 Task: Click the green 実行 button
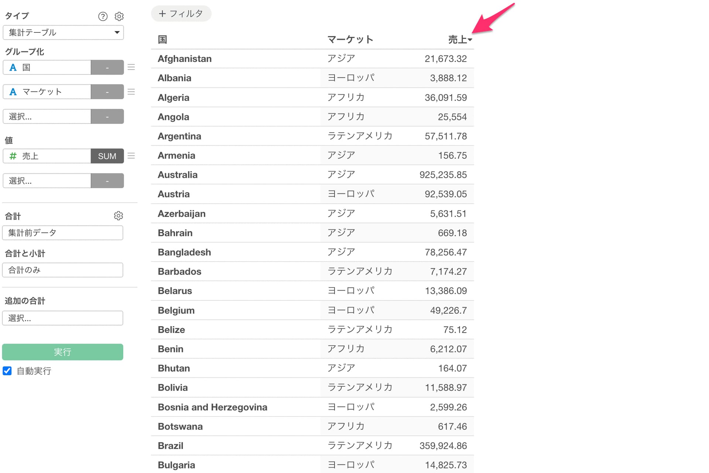point(63,352)
